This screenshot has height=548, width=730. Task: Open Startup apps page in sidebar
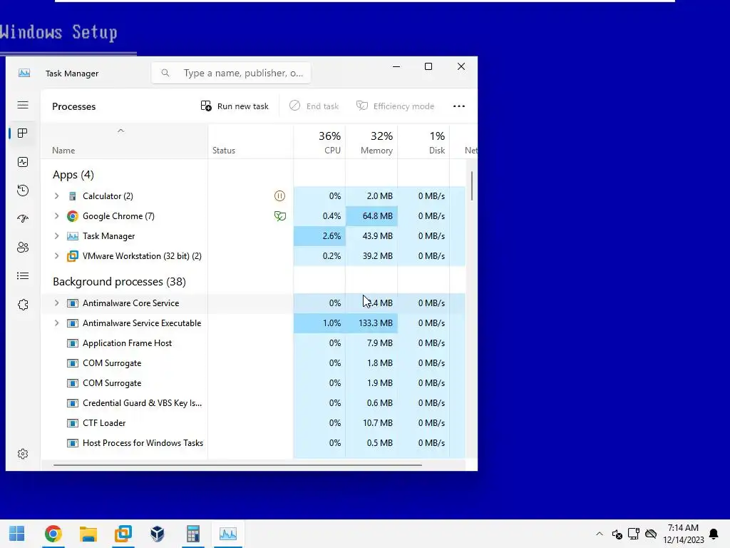coord(23,218)
